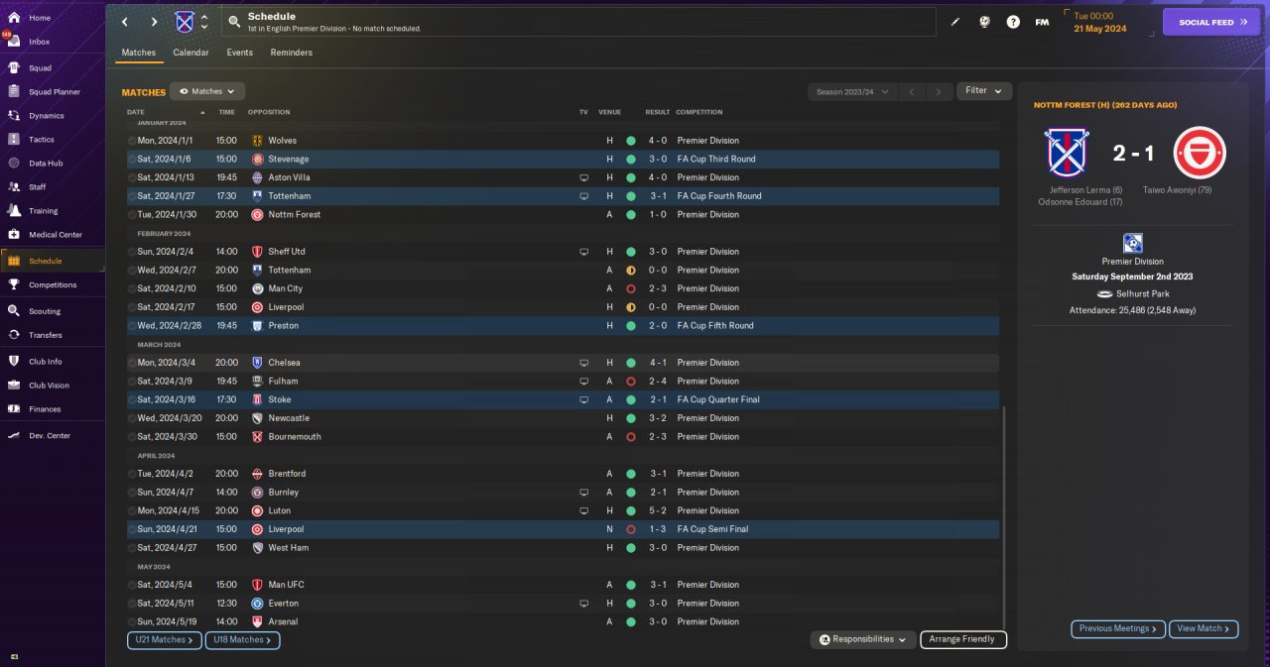Go to previous season arrow
The height and width of the screenshot is (667, 1270).
coord(912,91)
